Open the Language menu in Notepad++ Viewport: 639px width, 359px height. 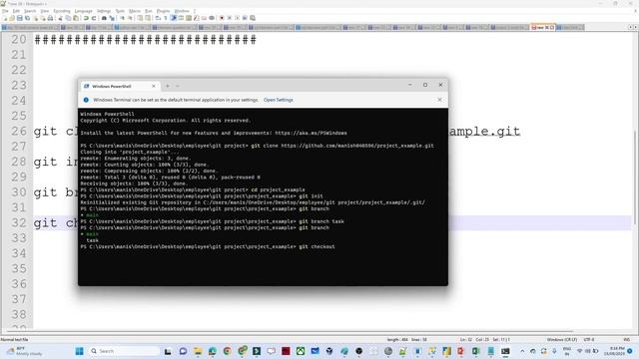coord(84,11)
